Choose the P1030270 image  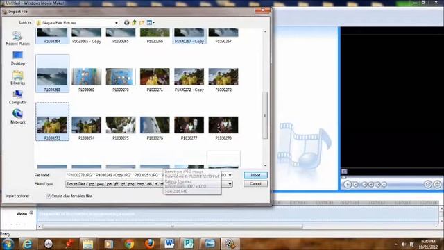click(x=121, y=79)
